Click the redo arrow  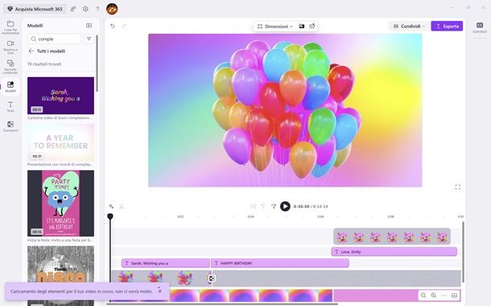124,27
